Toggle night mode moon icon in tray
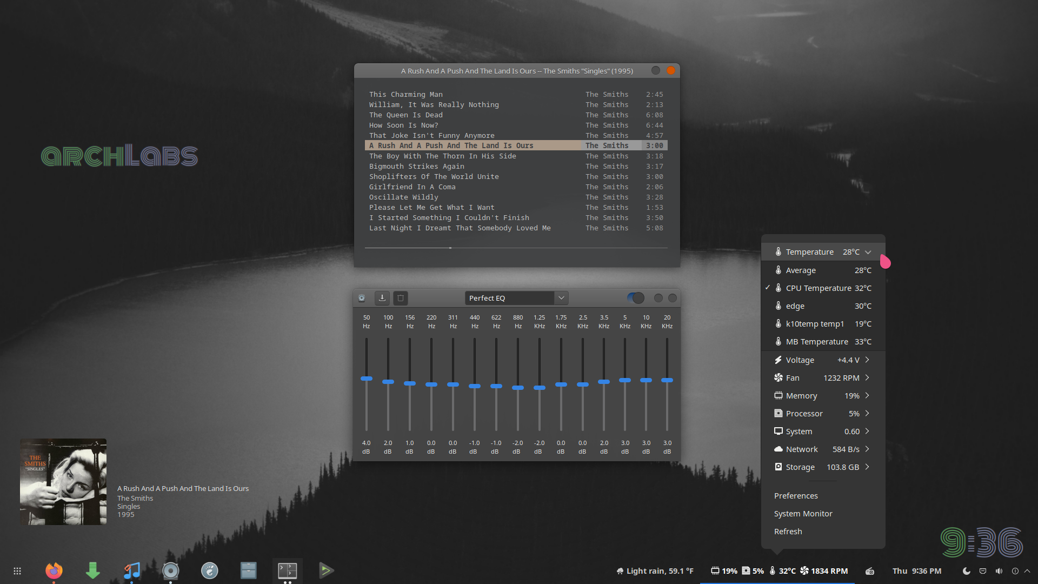 pos(967,571)
